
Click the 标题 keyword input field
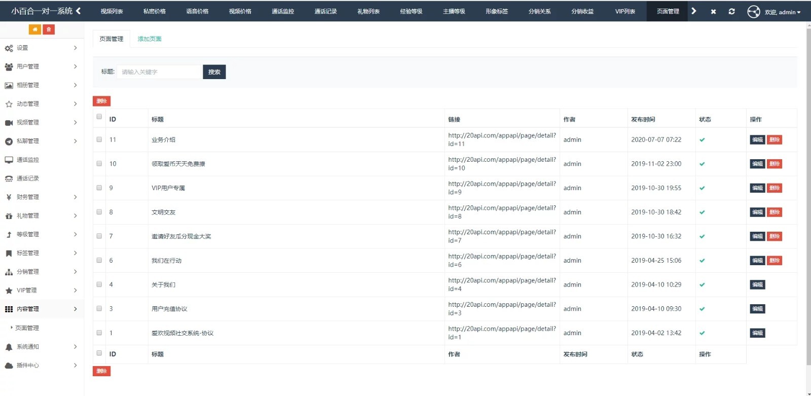pos(159,72)
